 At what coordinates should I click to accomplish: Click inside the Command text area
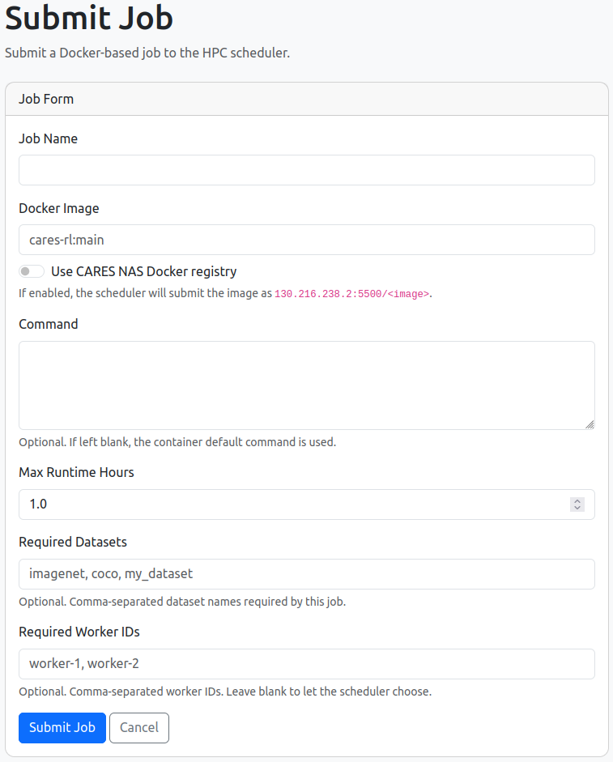pyautogui.click(x=307, y=385)
